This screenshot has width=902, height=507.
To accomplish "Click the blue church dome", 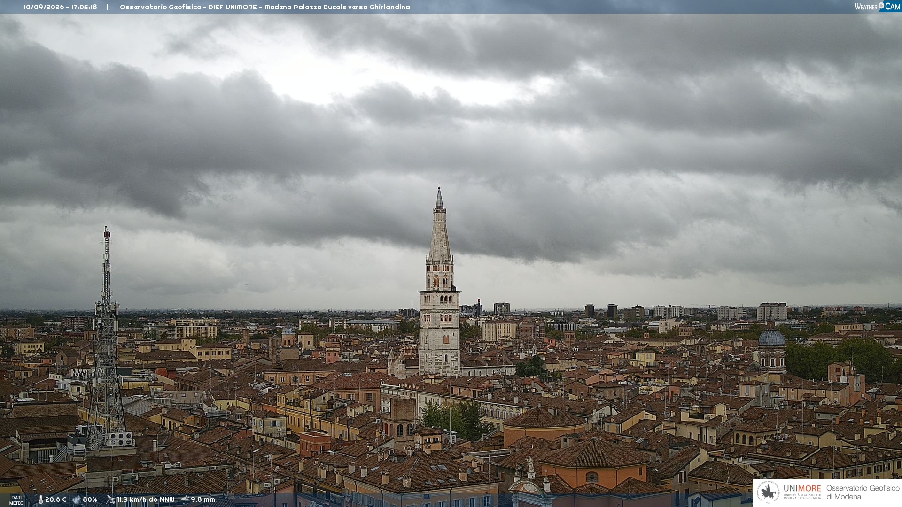I will tap(772, 338).
